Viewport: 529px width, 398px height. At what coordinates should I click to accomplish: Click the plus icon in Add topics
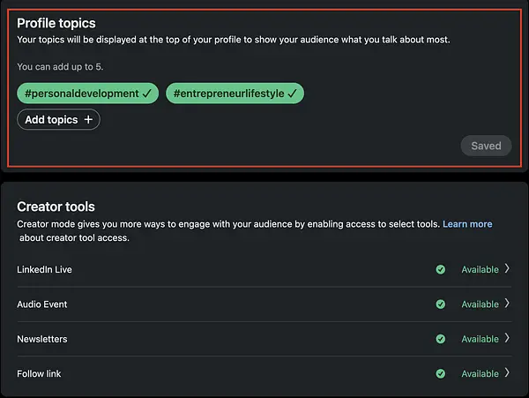coord(88,119)
